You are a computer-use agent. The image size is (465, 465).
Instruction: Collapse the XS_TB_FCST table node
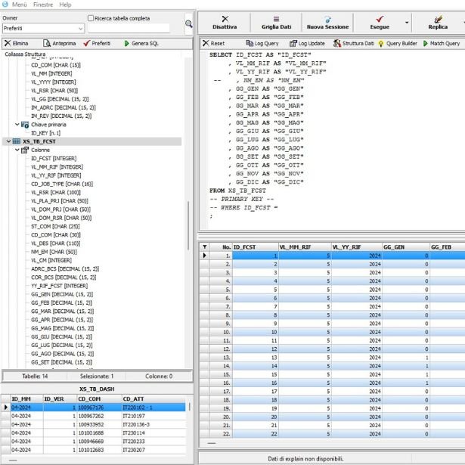(x=8, y=141)
